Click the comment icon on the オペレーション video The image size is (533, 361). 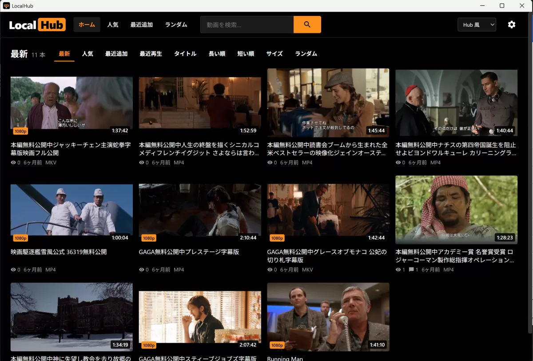coord(411,270)
